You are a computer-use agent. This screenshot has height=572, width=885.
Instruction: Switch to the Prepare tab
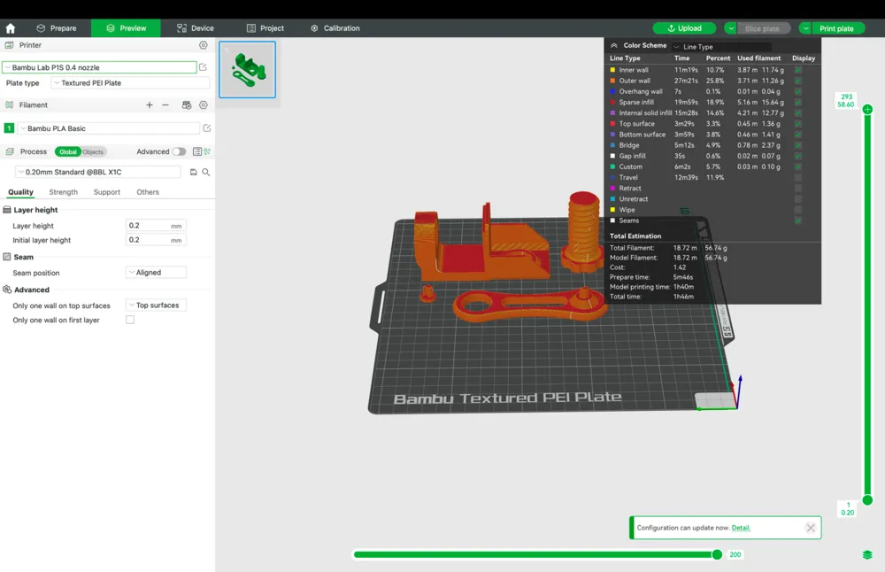pos(57,28)
